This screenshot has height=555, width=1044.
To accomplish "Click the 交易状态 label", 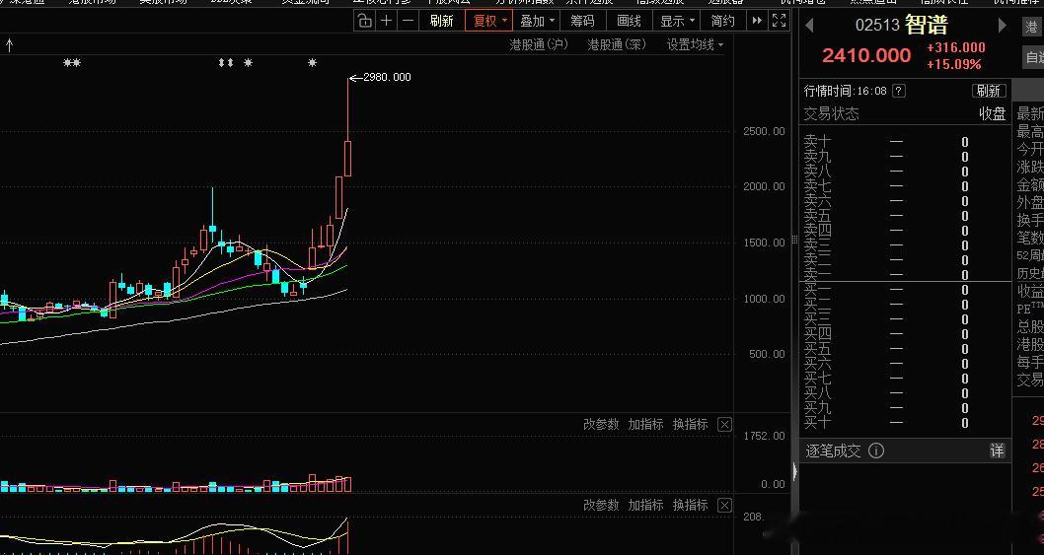I will pos(832,113).
